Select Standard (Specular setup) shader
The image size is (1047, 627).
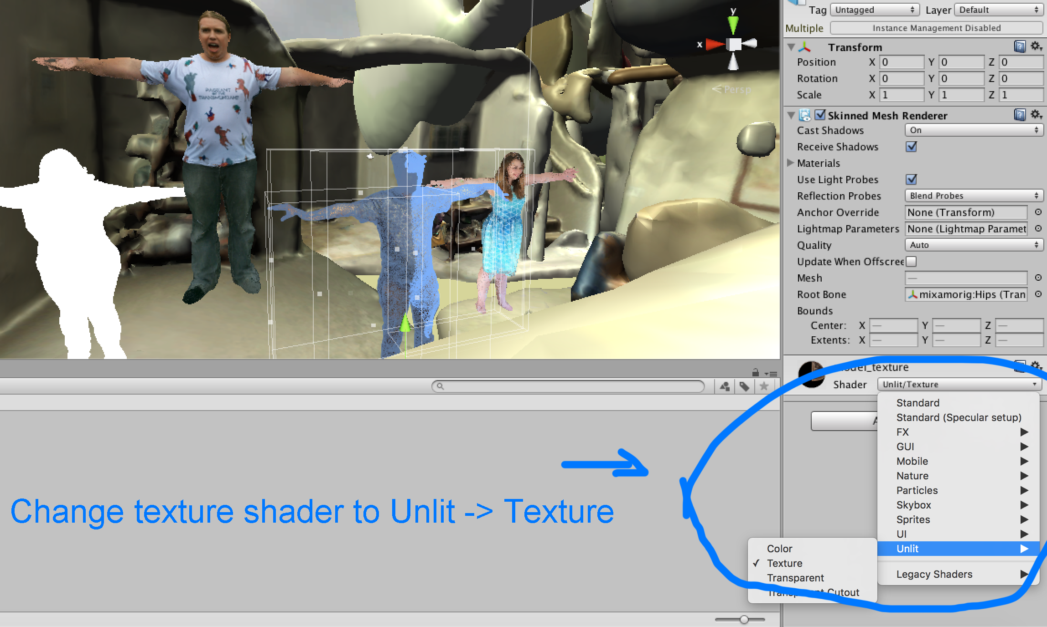[959, 417]
